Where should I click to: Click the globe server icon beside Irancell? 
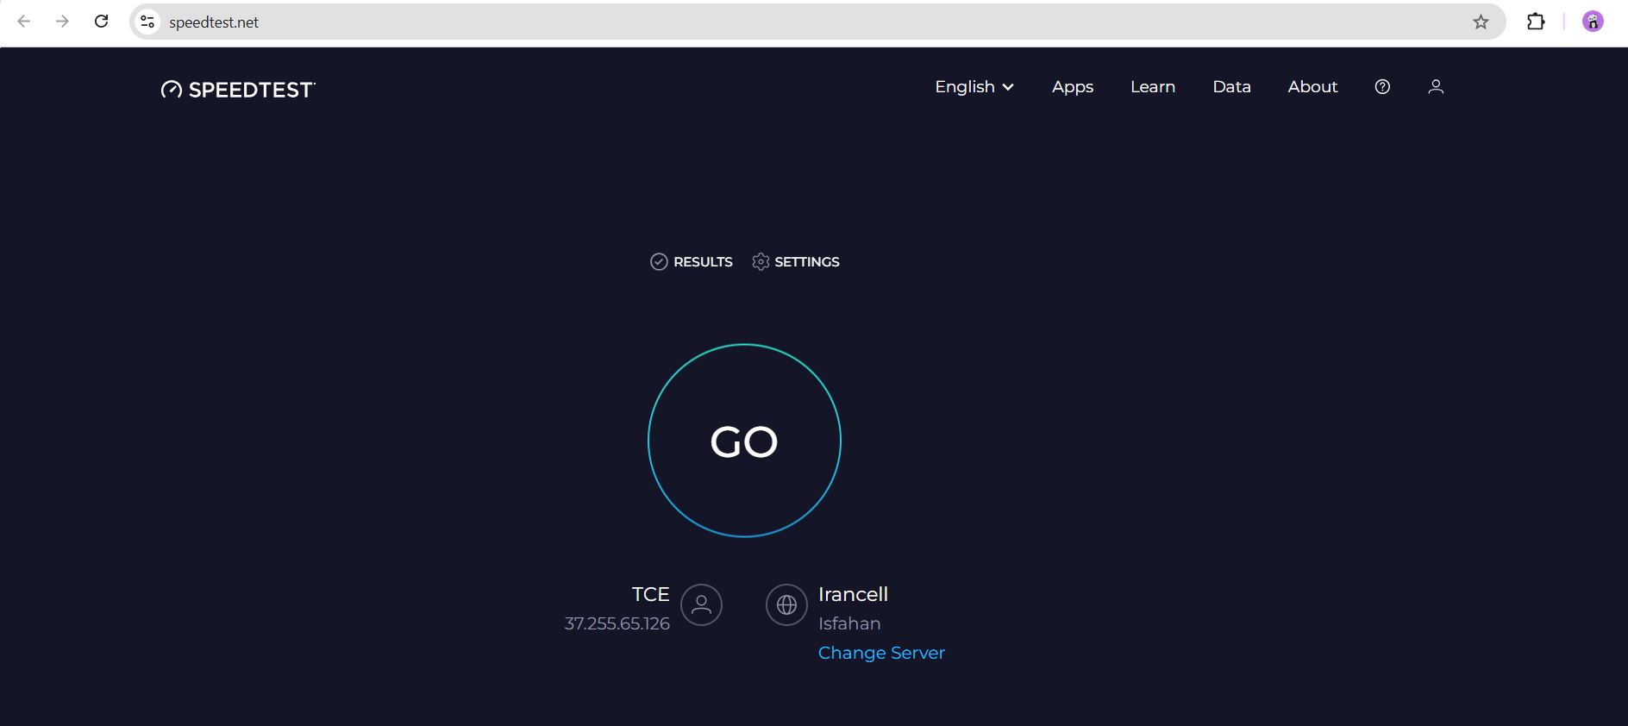point(786,604)
